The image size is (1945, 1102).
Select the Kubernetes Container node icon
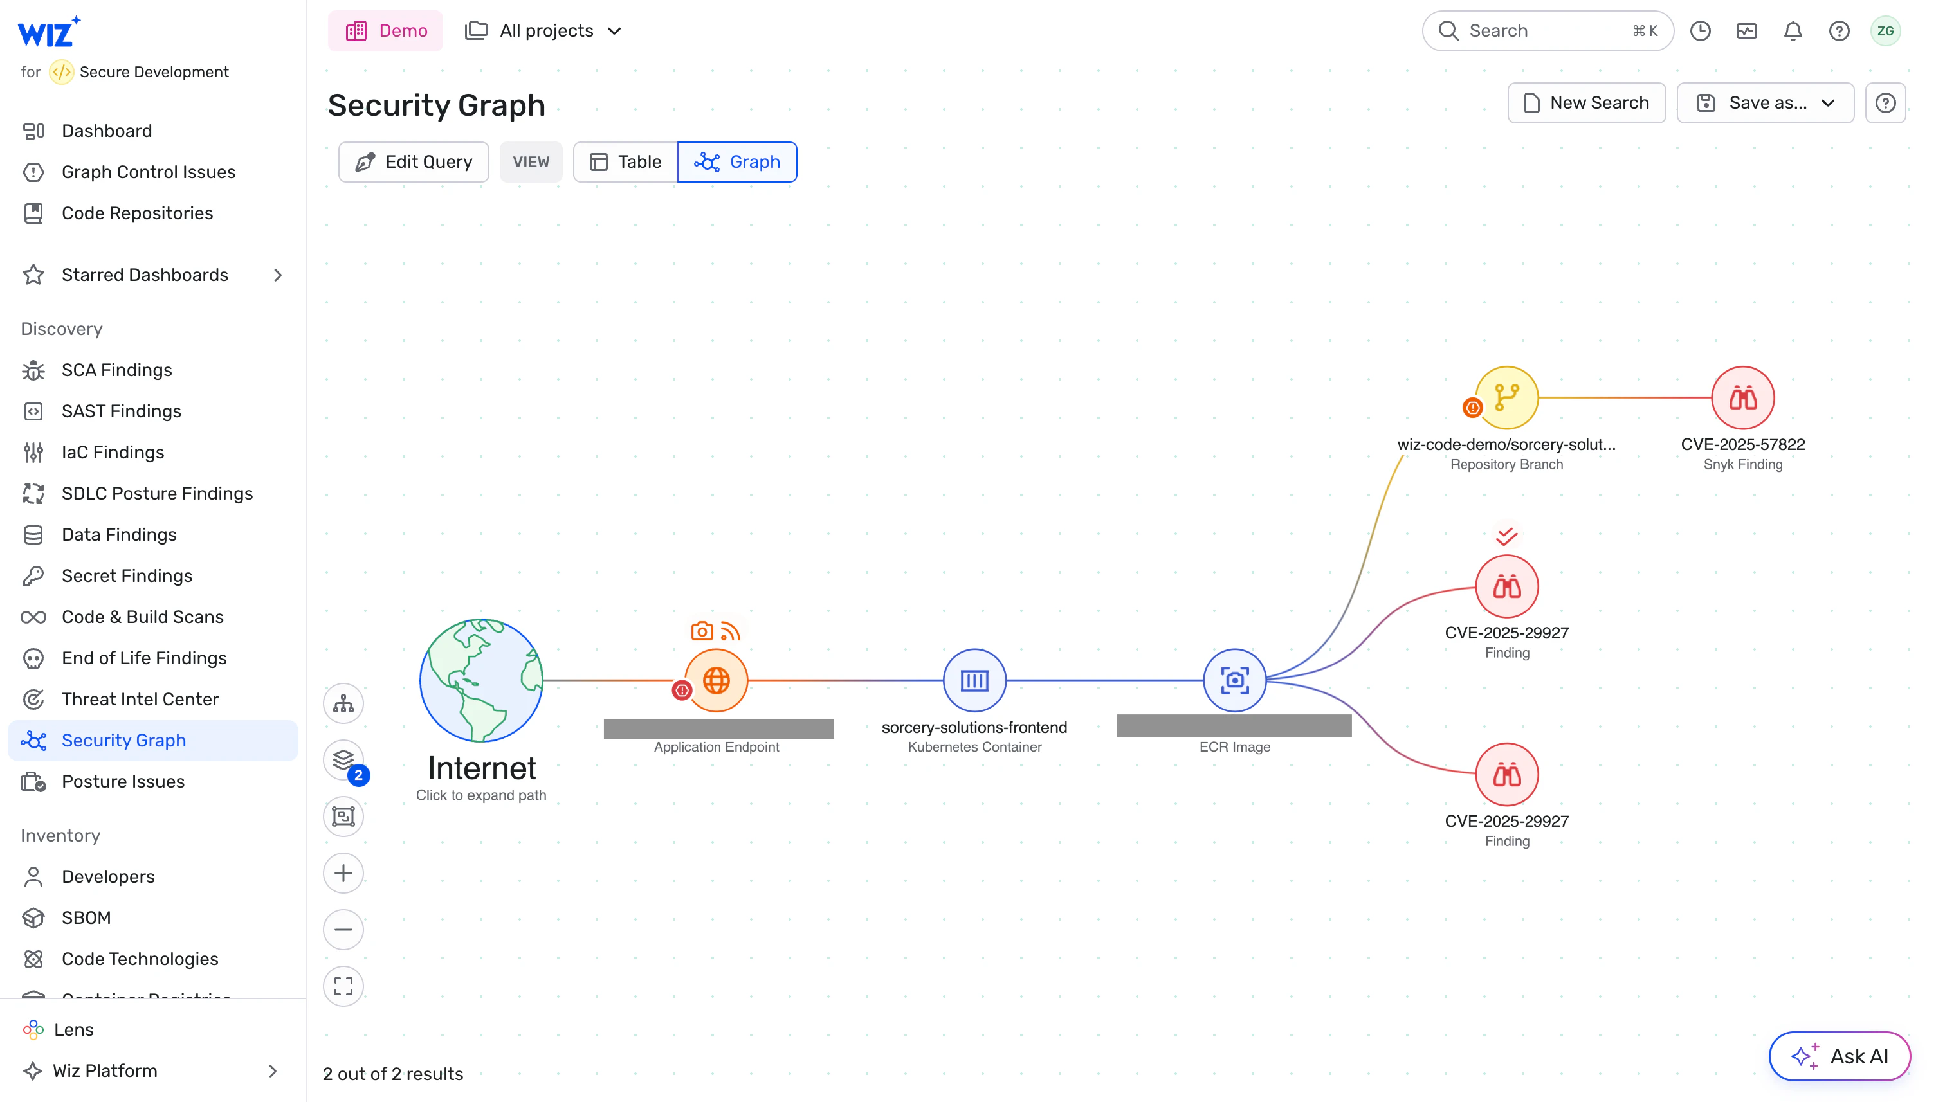coord(974,680)
